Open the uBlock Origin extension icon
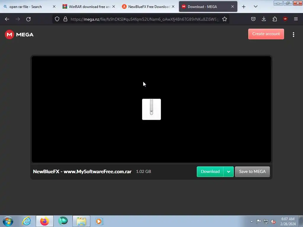 (285, 19)
